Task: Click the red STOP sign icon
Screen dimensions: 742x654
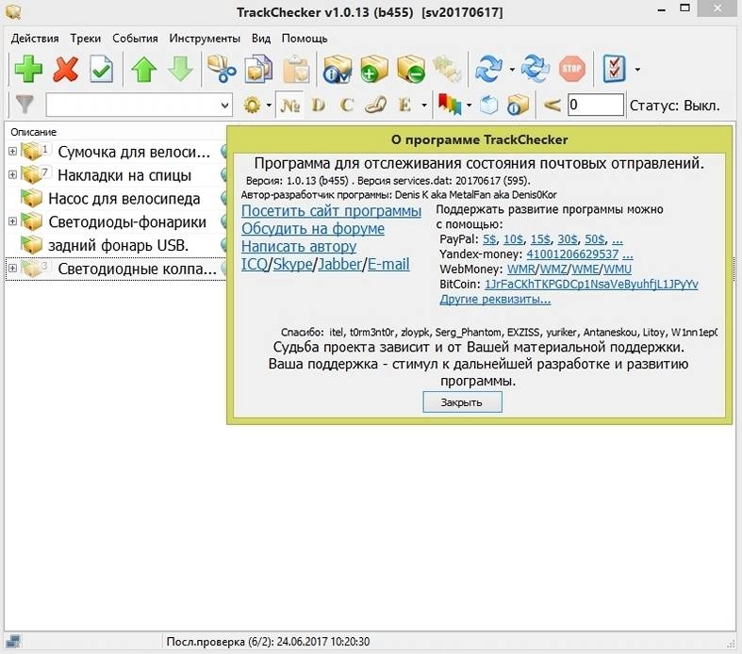Action: (x=571, y=70)
